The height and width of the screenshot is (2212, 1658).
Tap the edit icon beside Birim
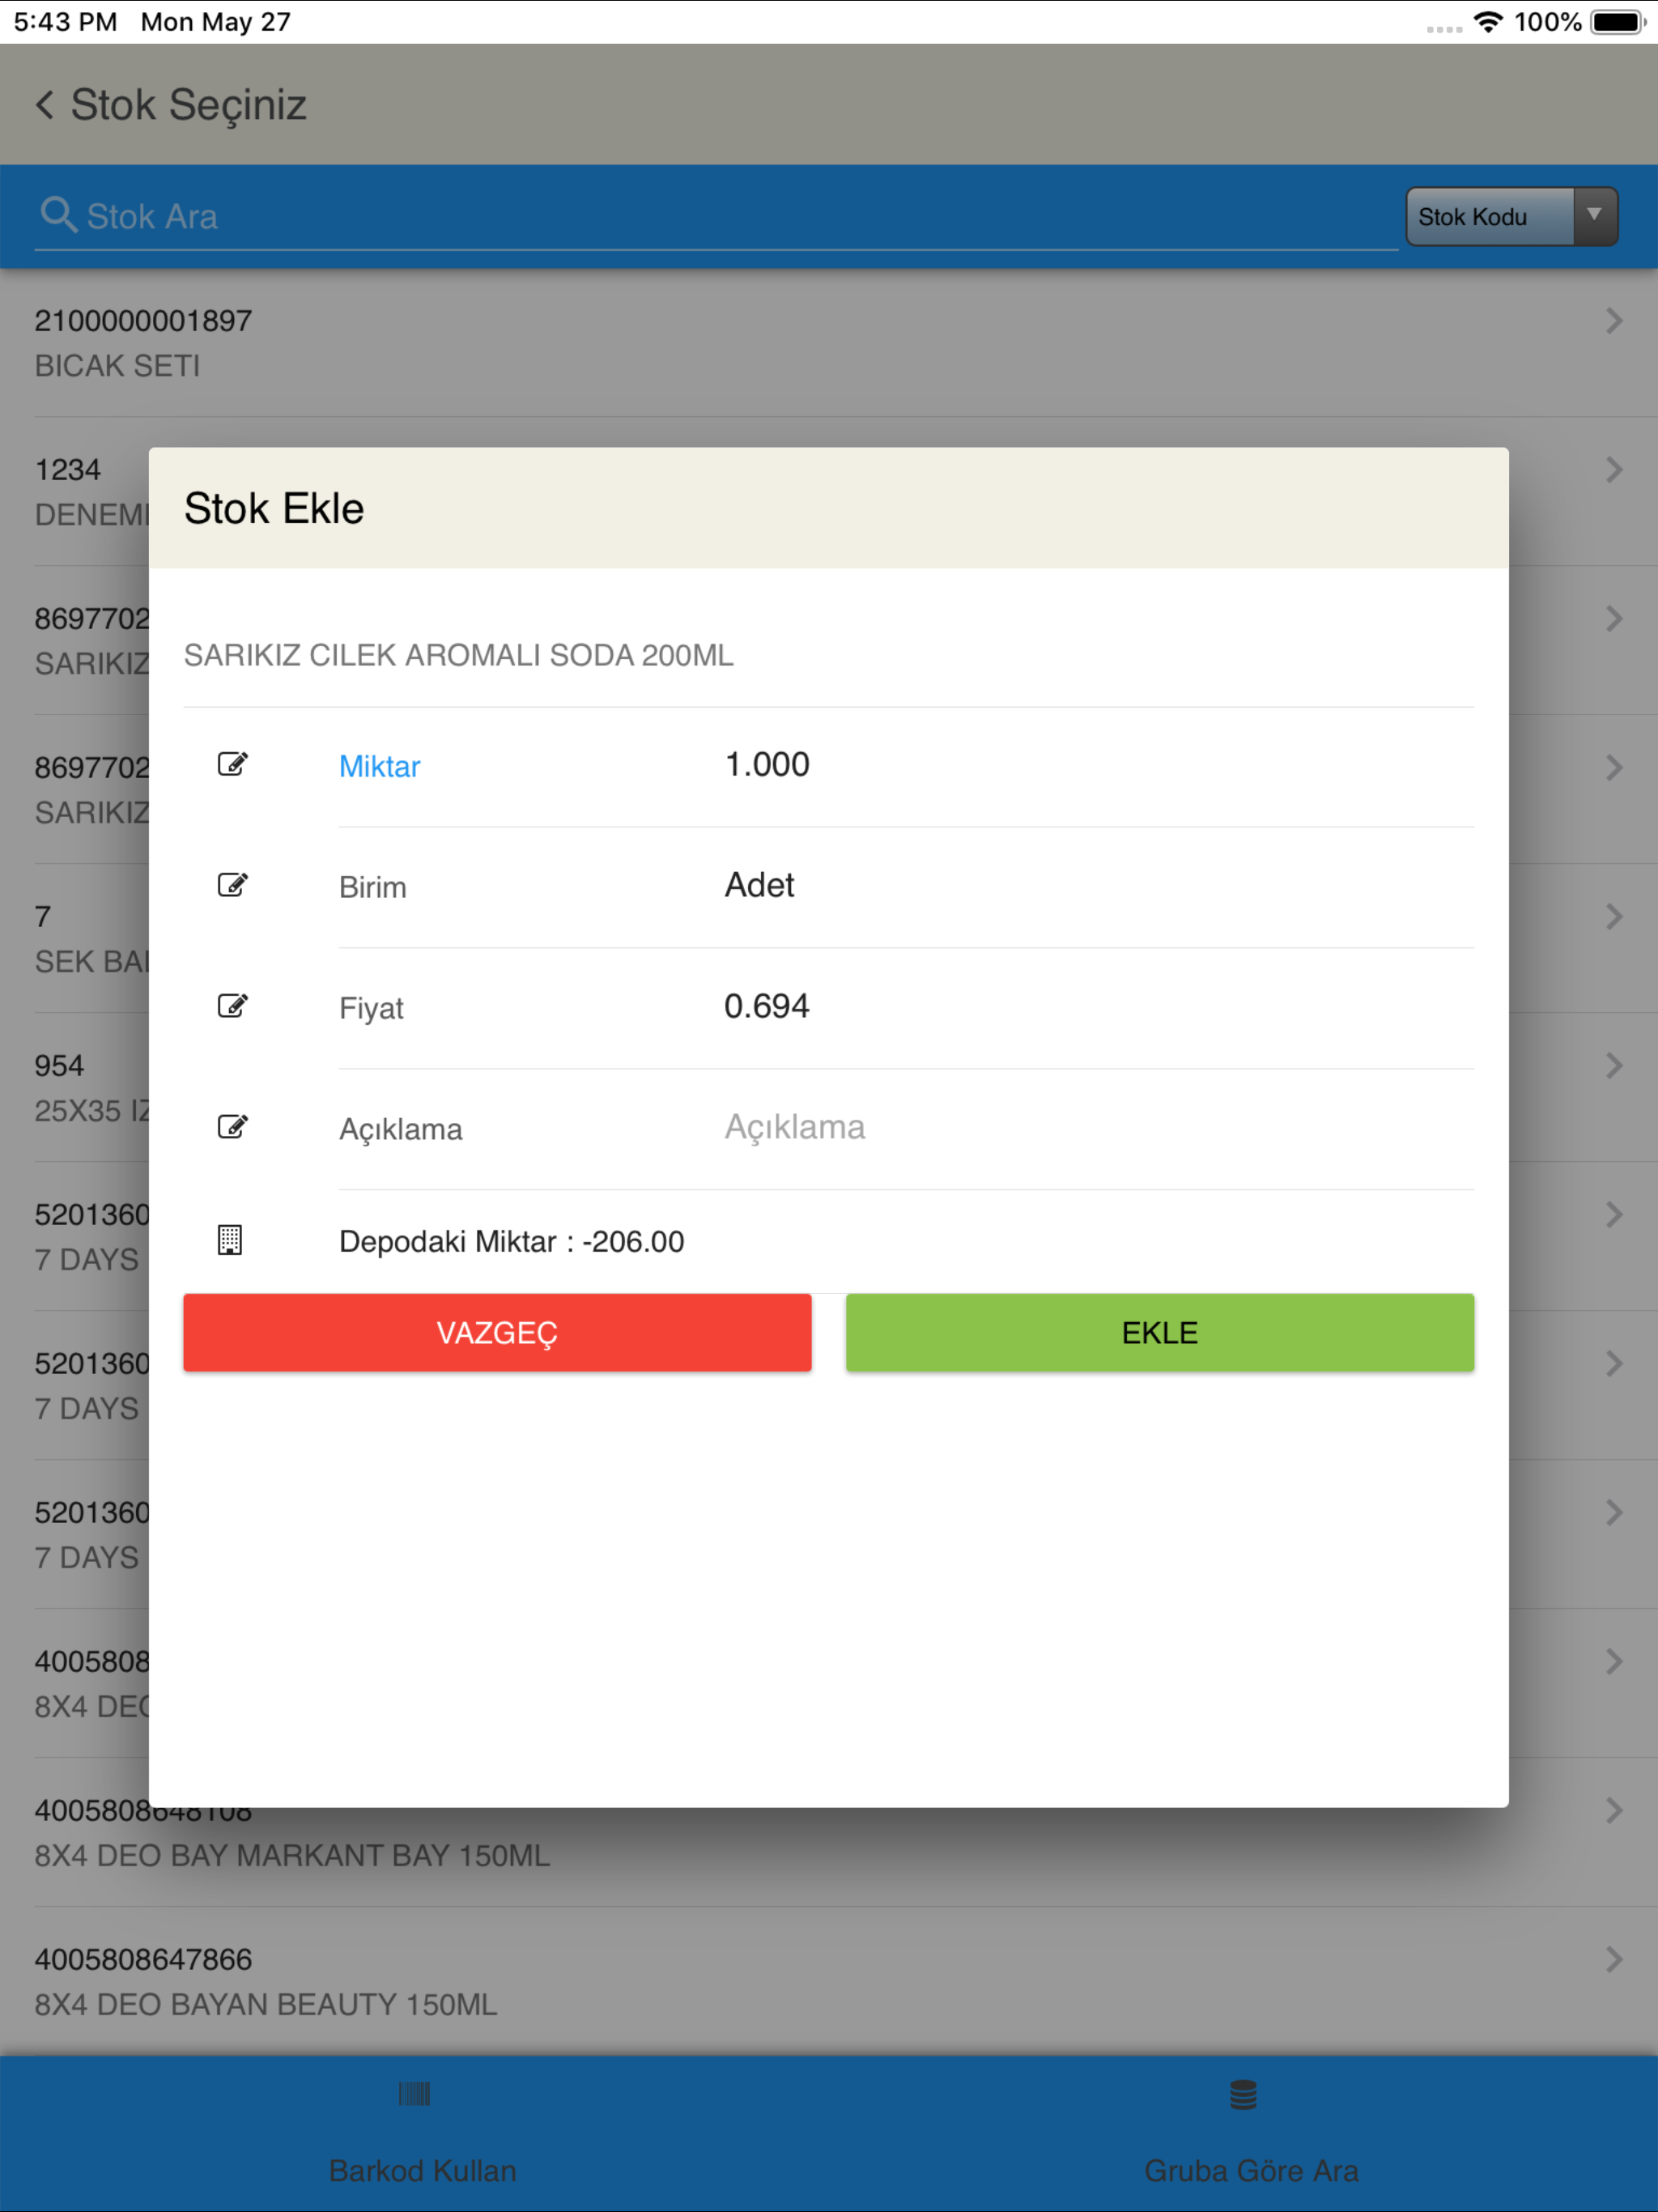click(x=232, y=885)
